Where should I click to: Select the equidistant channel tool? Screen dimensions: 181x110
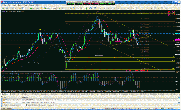tap(151, 8)
